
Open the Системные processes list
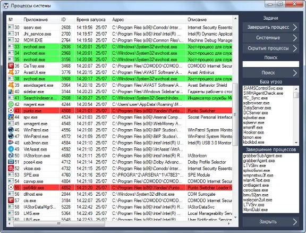pos(271,38)
